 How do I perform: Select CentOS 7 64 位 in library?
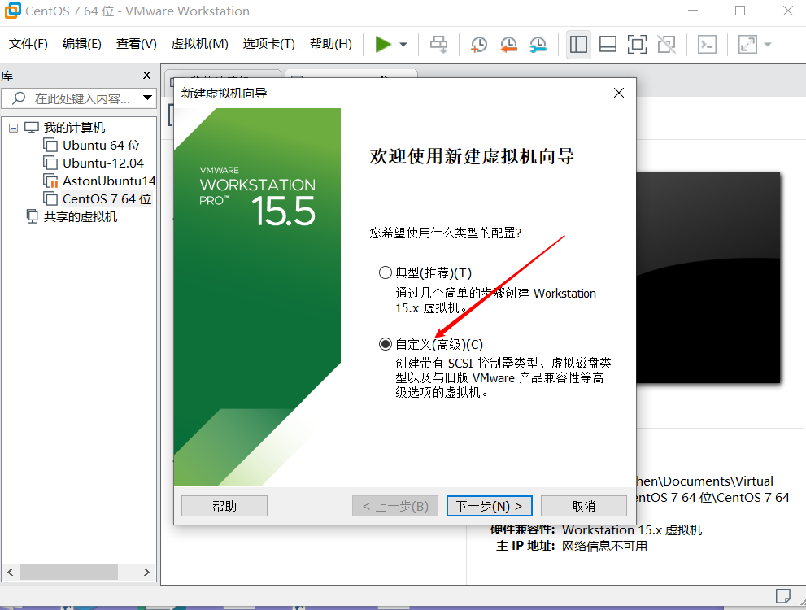[107, 199]
